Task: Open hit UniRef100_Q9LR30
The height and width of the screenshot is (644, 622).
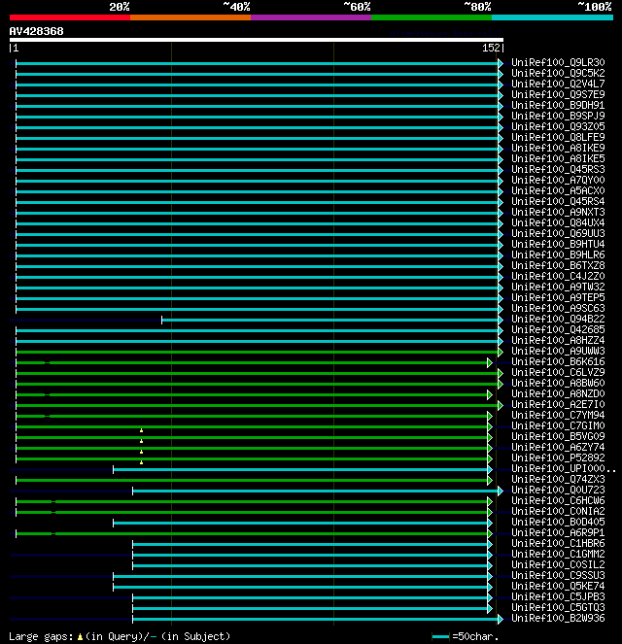Action: click(x=558, y=63)
